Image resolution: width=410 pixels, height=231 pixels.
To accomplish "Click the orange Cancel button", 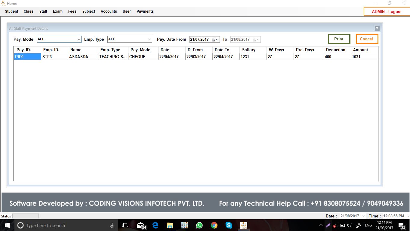I will (367, 39).
